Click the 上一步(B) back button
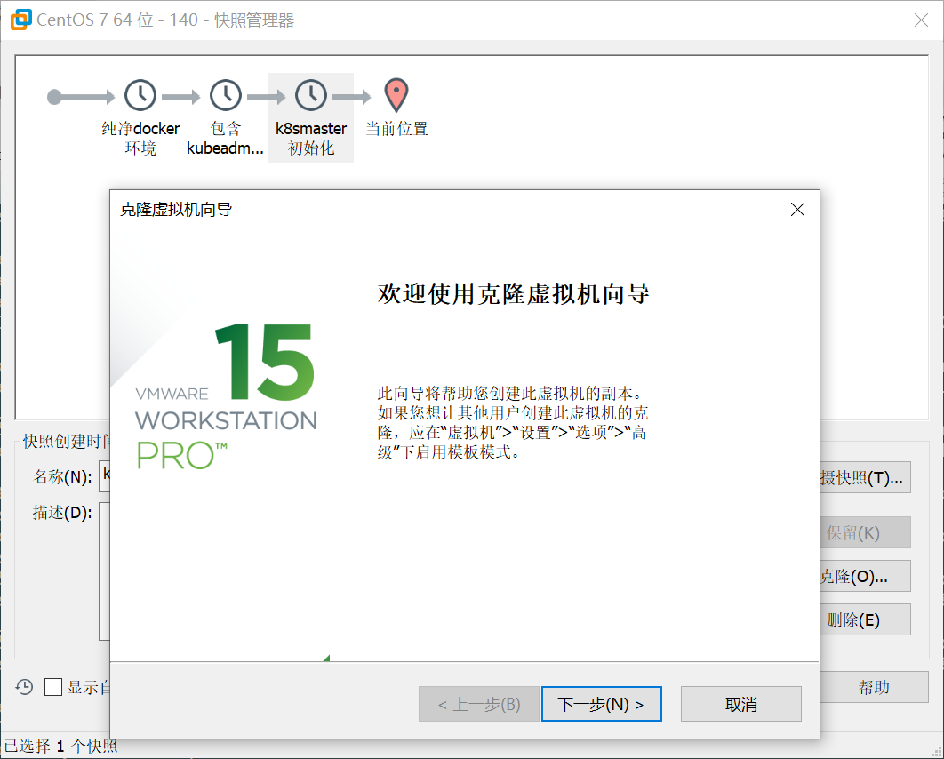Viewport: 944px width, 759px height. tap(478, 705)
